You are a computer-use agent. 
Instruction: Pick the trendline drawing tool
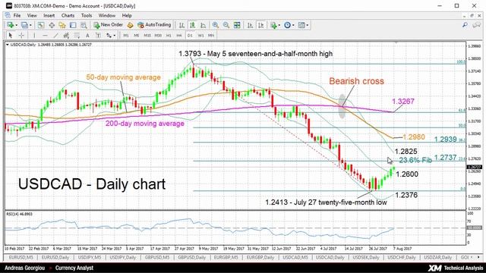coord(55,36)
